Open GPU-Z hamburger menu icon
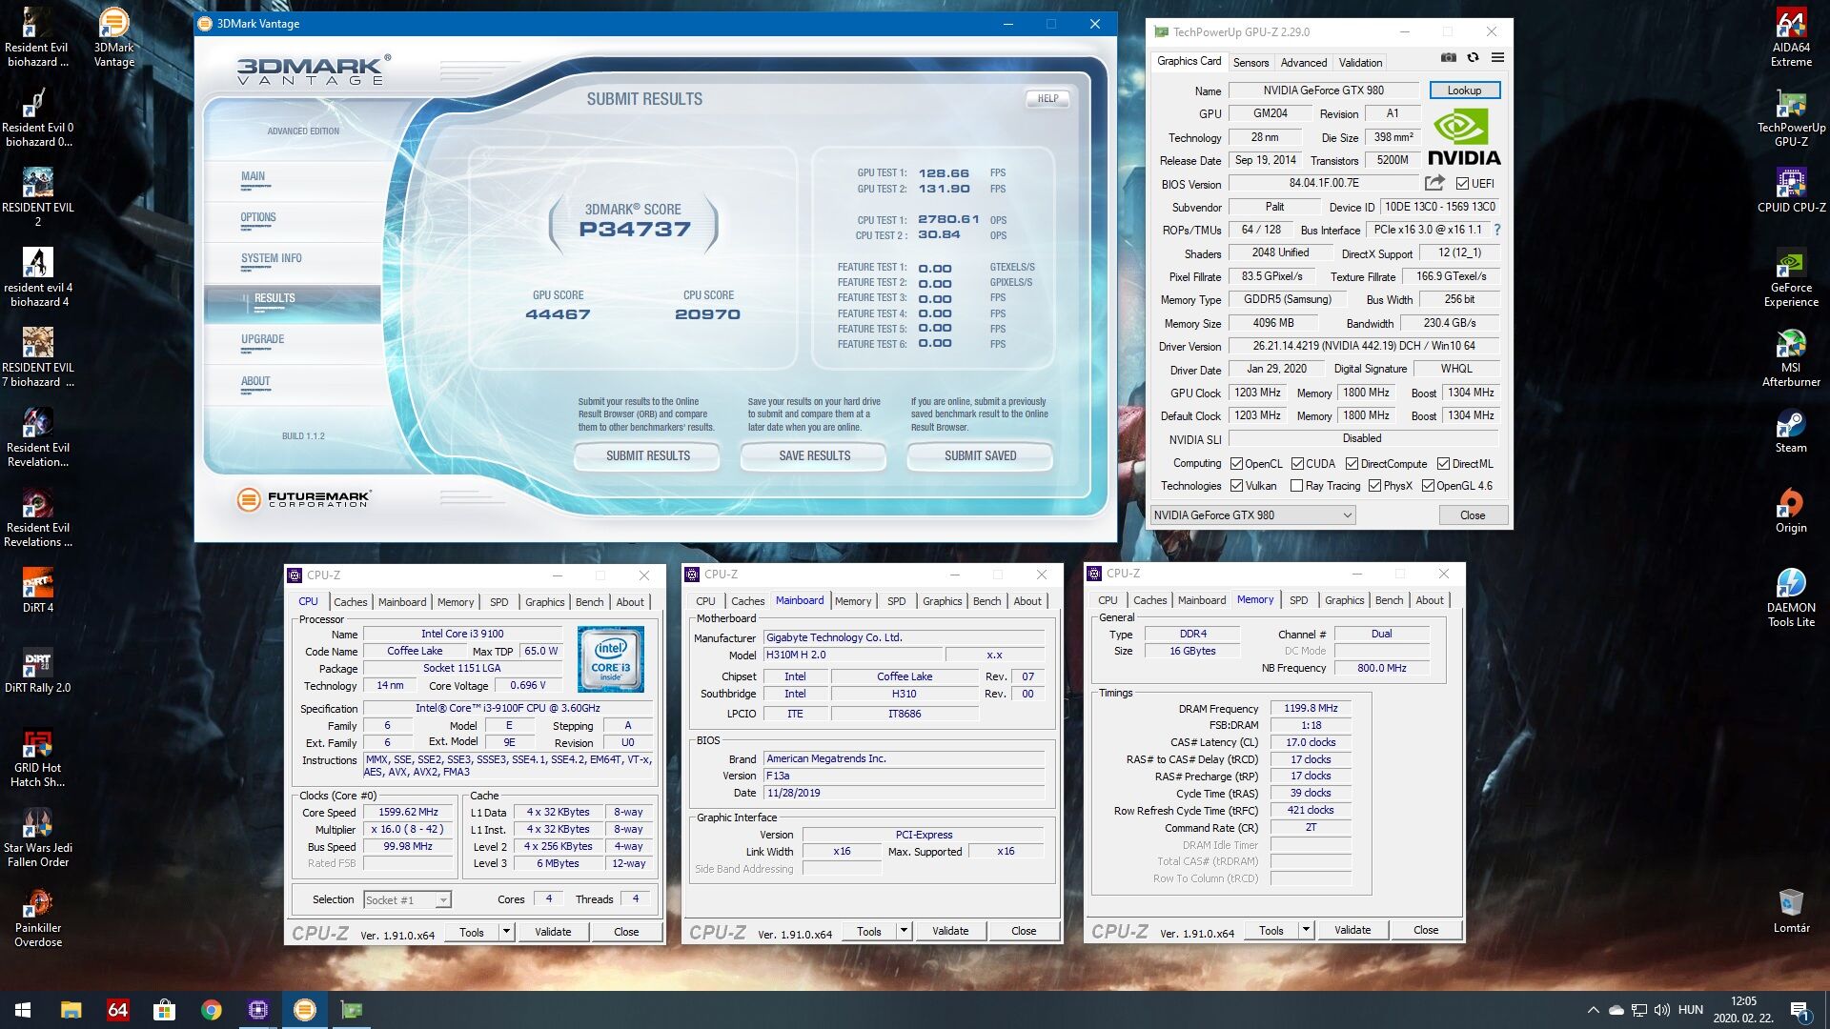 point(1497,58)
